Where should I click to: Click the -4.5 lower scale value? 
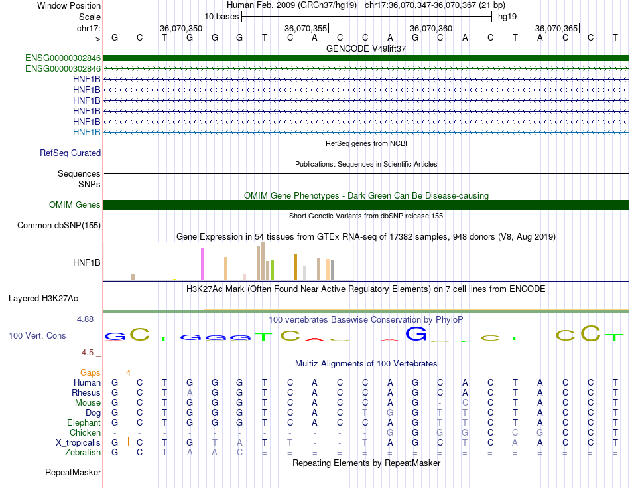tap(86, 353)
